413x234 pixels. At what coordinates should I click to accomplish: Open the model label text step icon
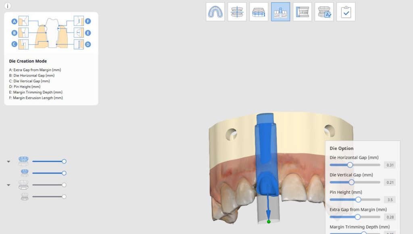click(324, 12)
